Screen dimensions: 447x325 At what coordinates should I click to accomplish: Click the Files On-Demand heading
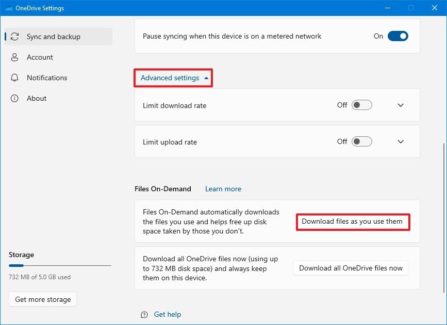click(x=163, y=189)
